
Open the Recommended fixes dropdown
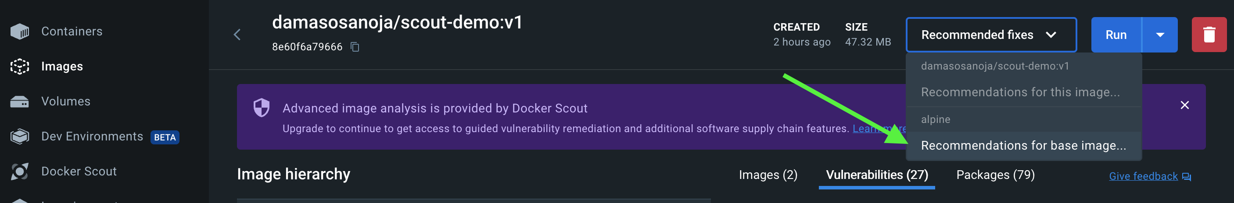[990, 35]
